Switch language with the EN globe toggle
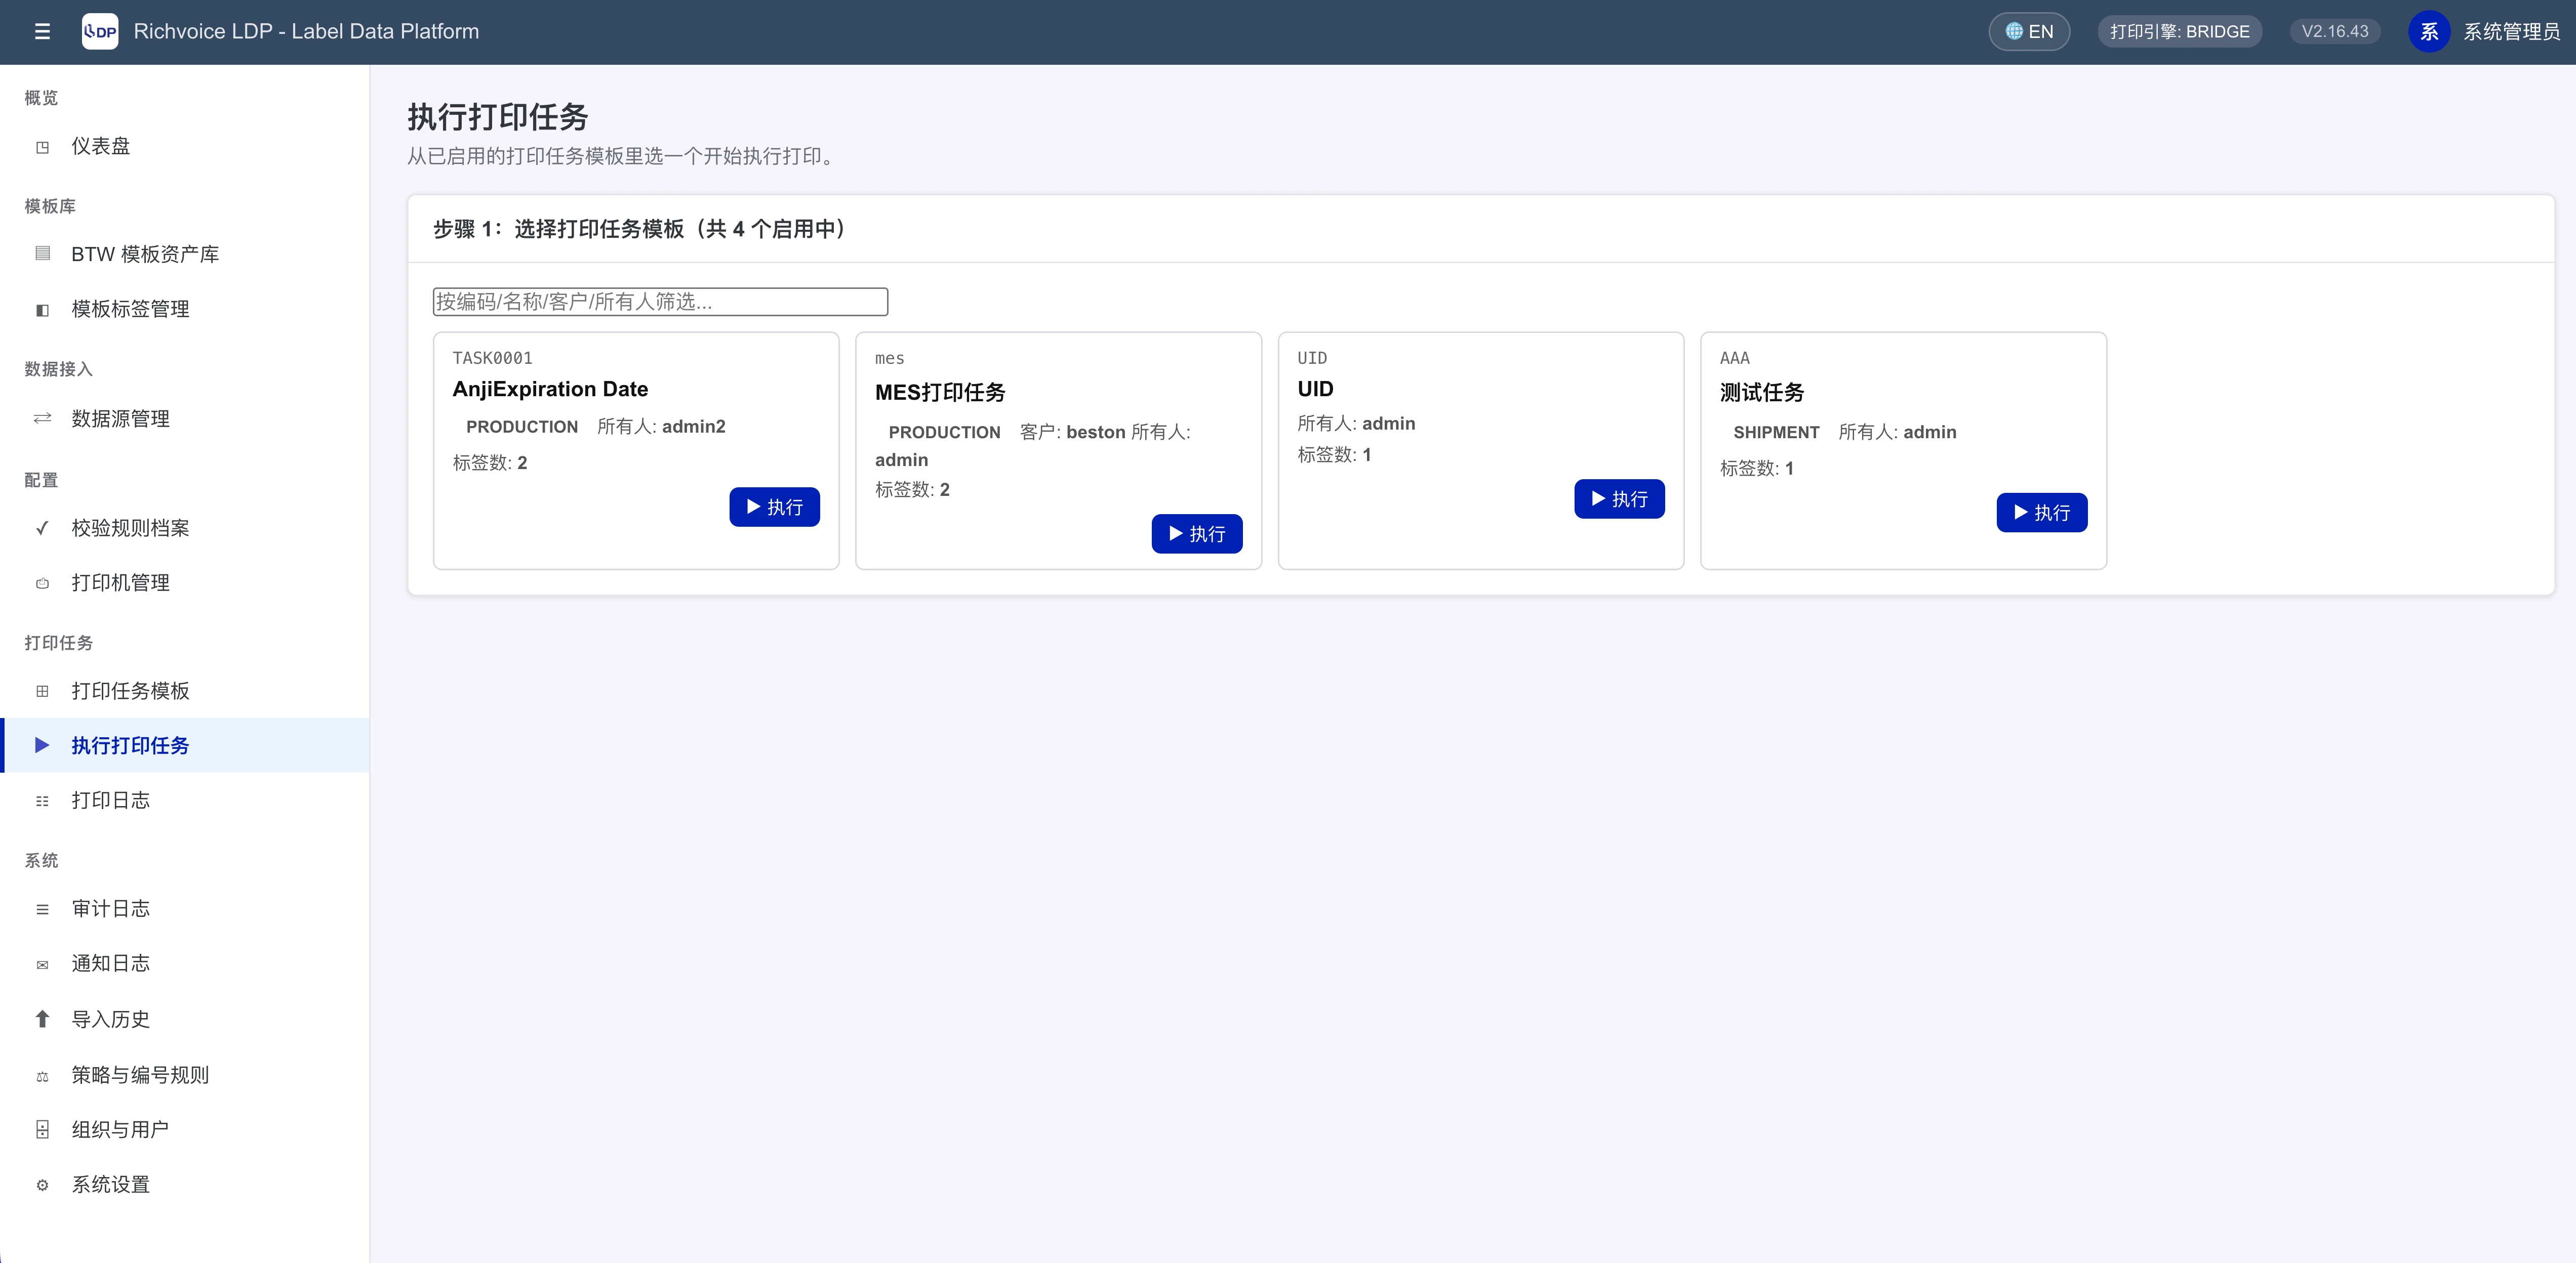 (2029, 32)
